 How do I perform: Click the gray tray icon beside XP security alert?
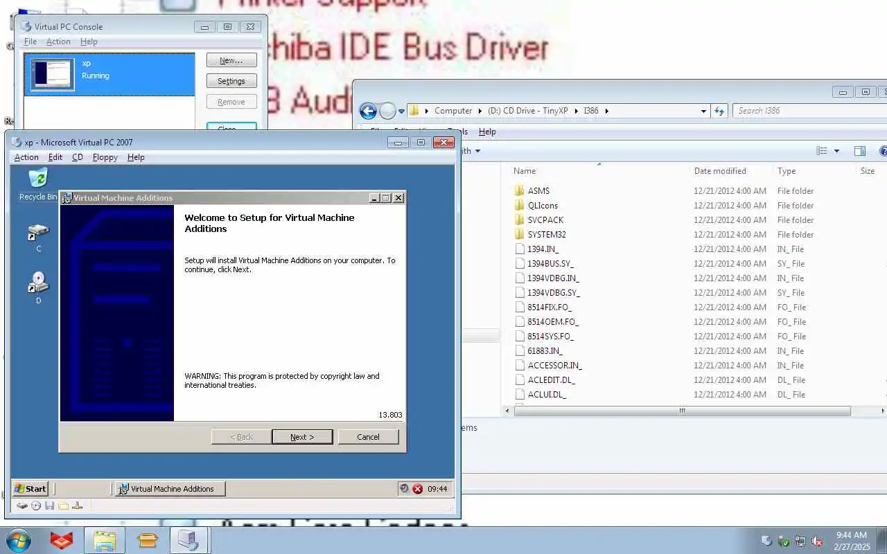(x=405, y=489)
